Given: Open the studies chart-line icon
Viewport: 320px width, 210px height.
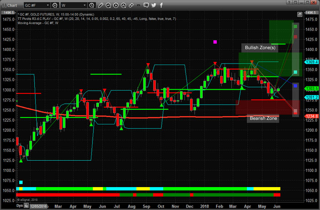Looking at the screenshot, I should click(x=108, y=5).
